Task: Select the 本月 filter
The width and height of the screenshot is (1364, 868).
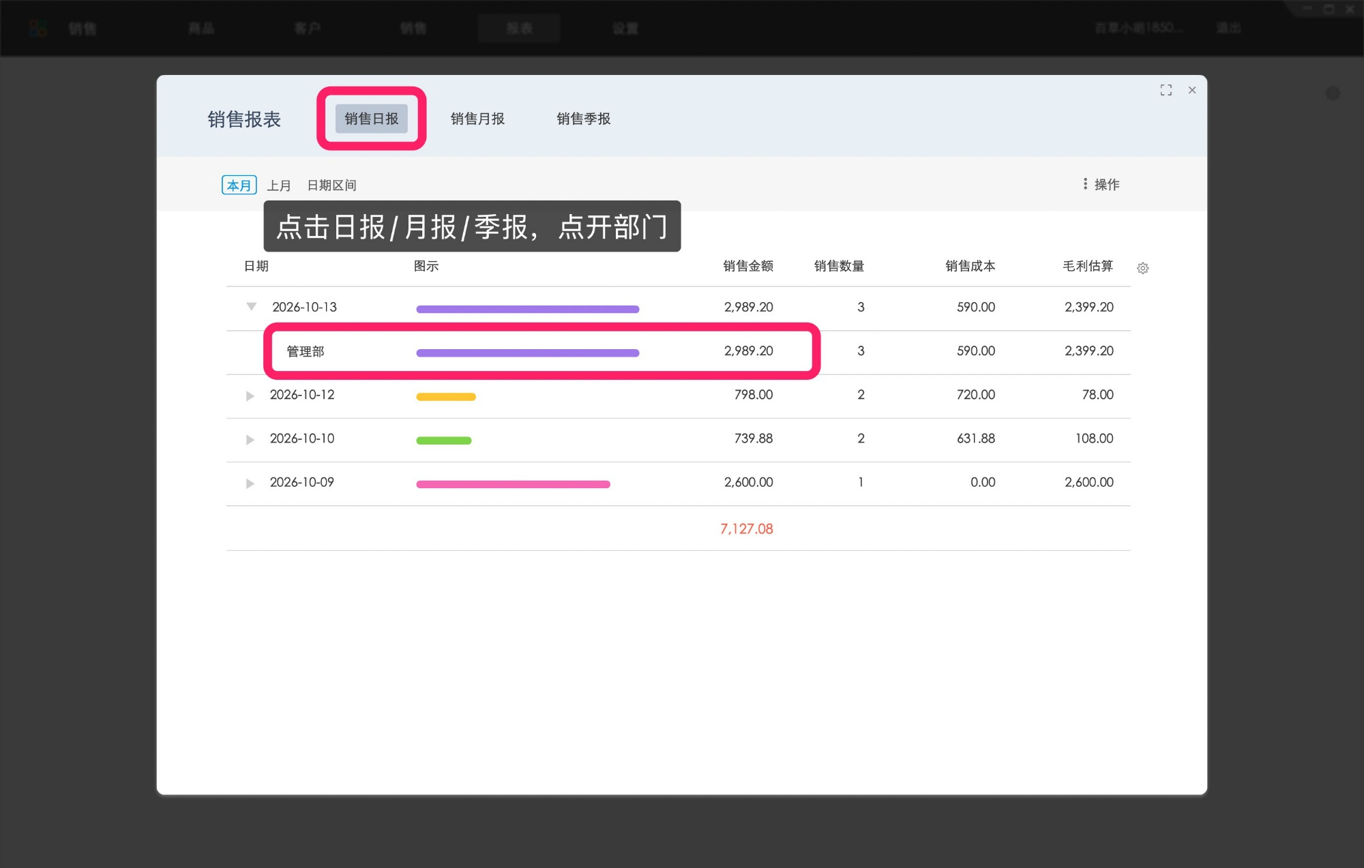Action: pyautogui.click(x=239, y=185)
